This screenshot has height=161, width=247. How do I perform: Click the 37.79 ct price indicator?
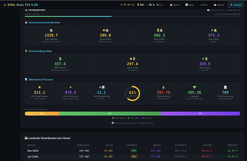tap(127, 5)
